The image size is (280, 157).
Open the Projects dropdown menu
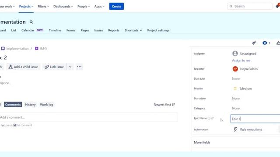(26, 7)
